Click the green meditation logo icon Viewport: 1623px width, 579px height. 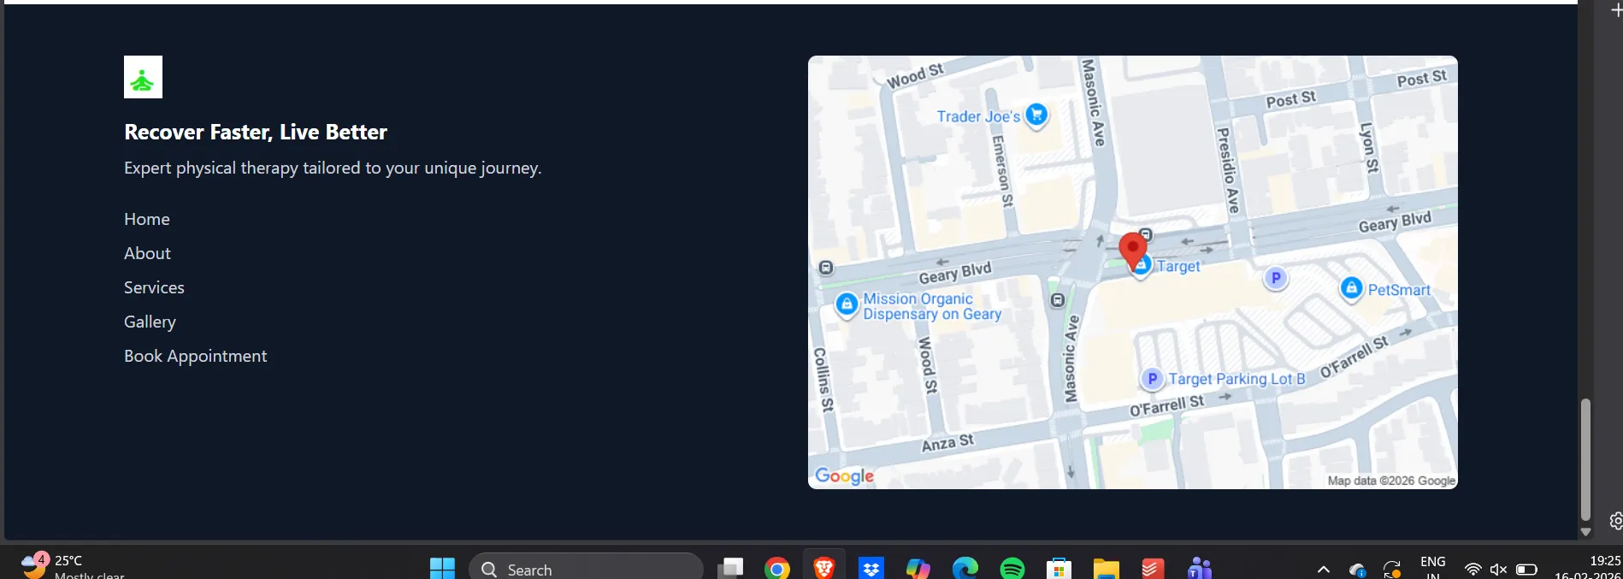pyautogui.click(x=143, y=78)
